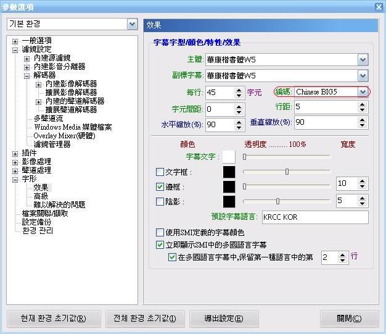Viewport: 386px width, 334px height.
Task: Click the 預設字幕語言 text field
Action: click(314, 217)
